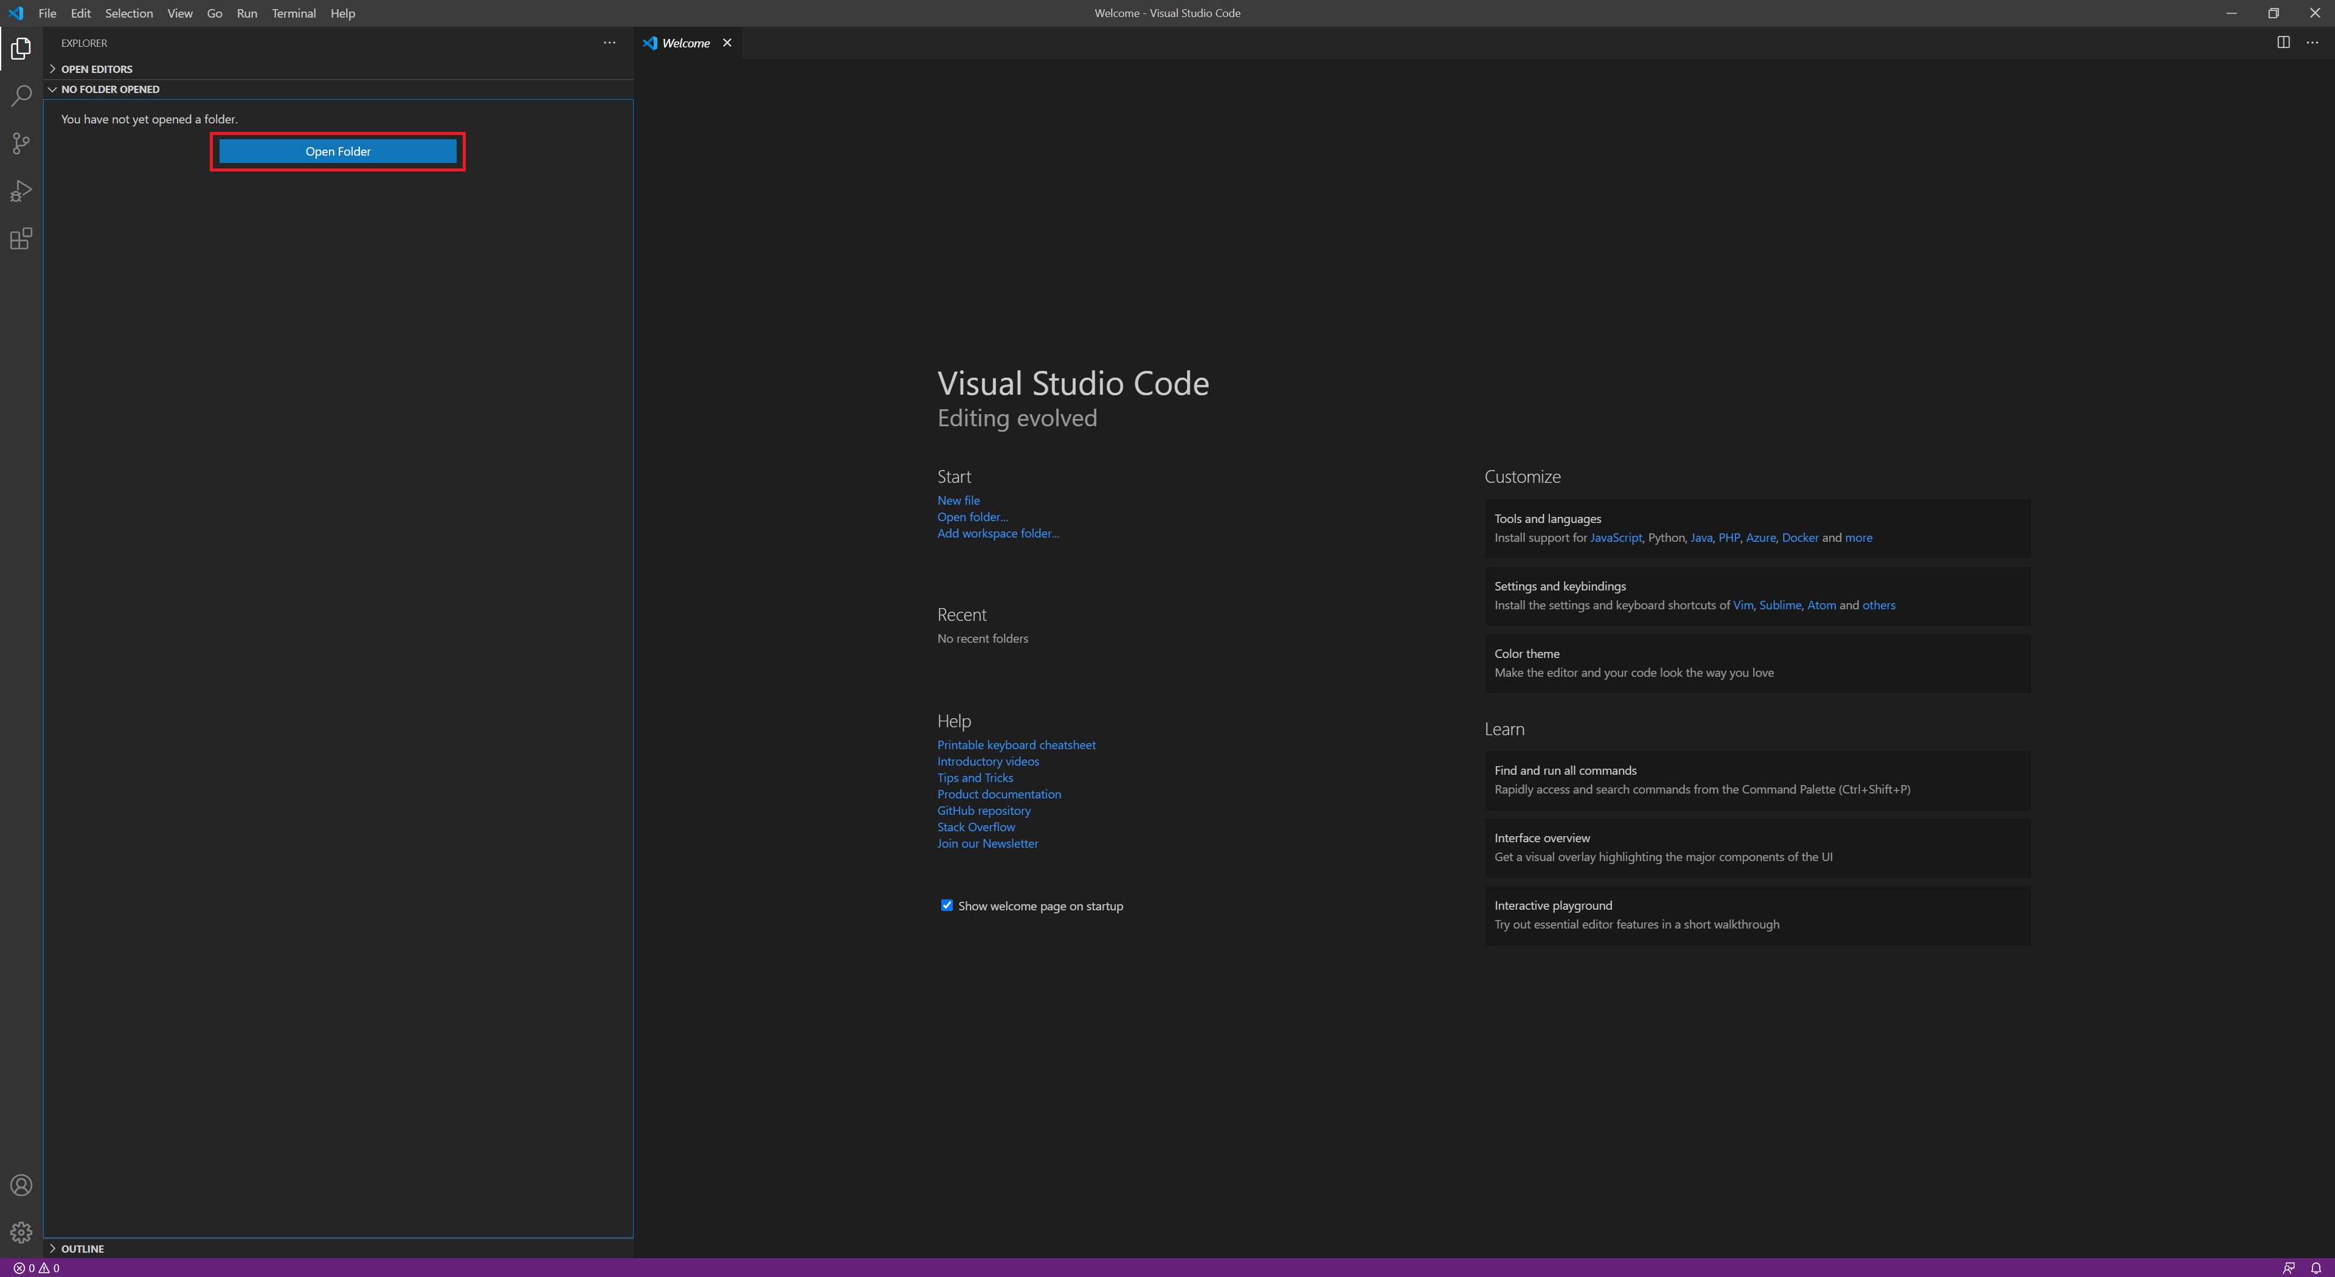Click the blue Open Folder button
This screenshot has height=1277, width=2335.
(337, 151)
